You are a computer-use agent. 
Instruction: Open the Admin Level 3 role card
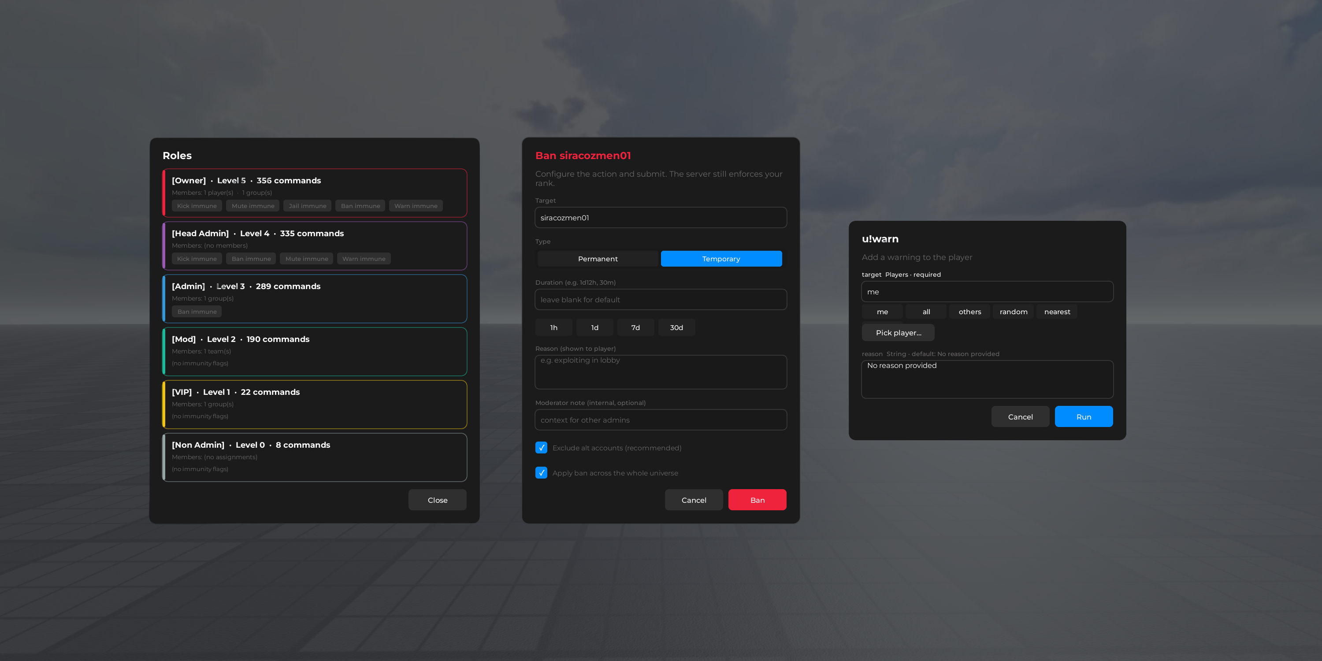point(315,299)
